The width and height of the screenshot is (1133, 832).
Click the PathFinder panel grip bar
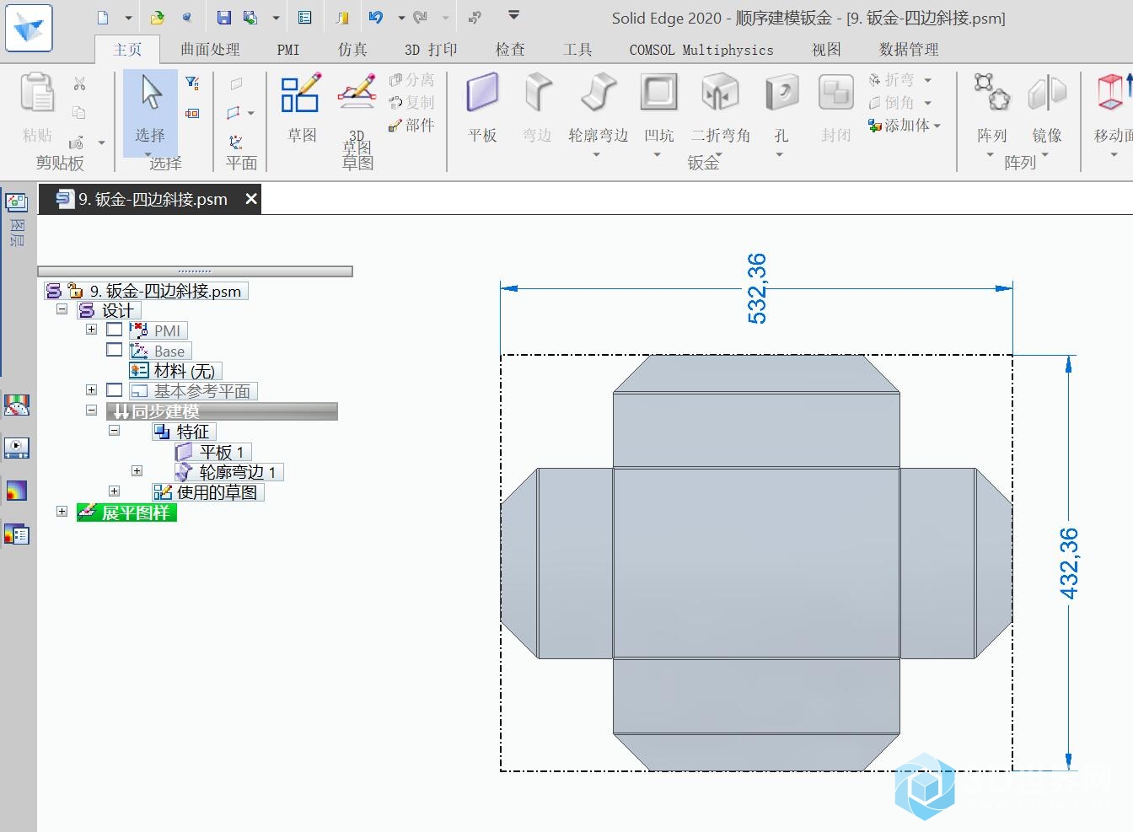click(195, 271)
